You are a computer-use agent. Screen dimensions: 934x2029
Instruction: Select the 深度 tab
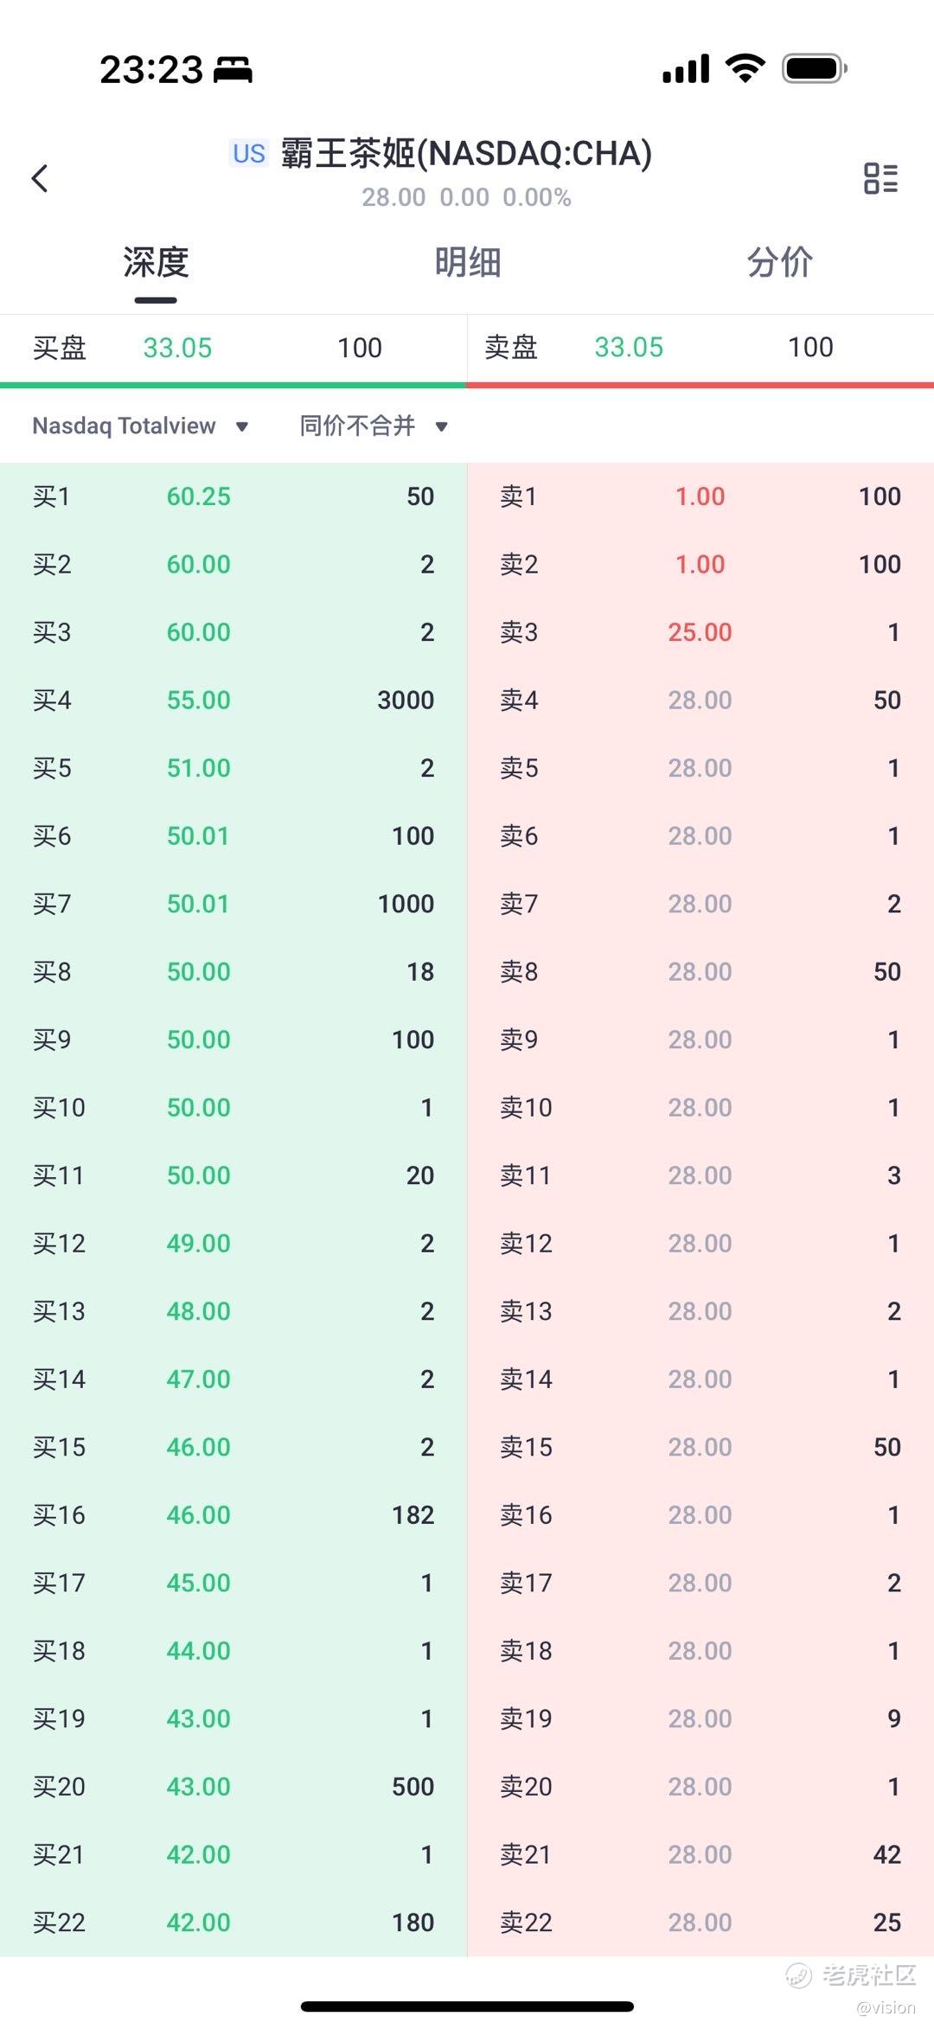[x=156, y=262]
